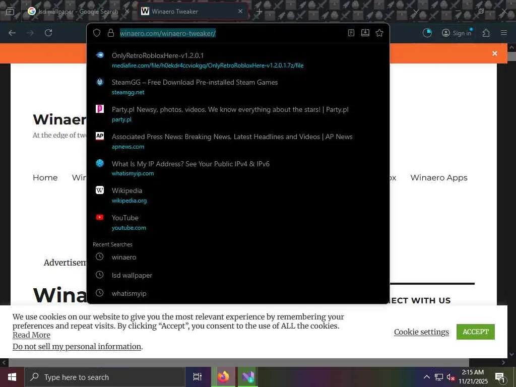
Task: Click the taskbar search box
Action: point(105,377)
